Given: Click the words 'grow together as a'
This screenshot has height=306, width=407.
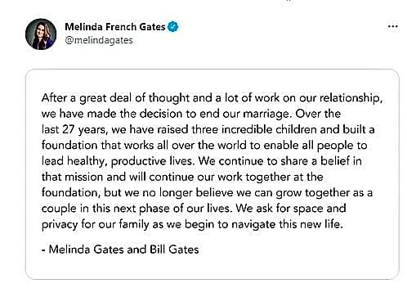Looking at the screenshot, I should [324, 193].
